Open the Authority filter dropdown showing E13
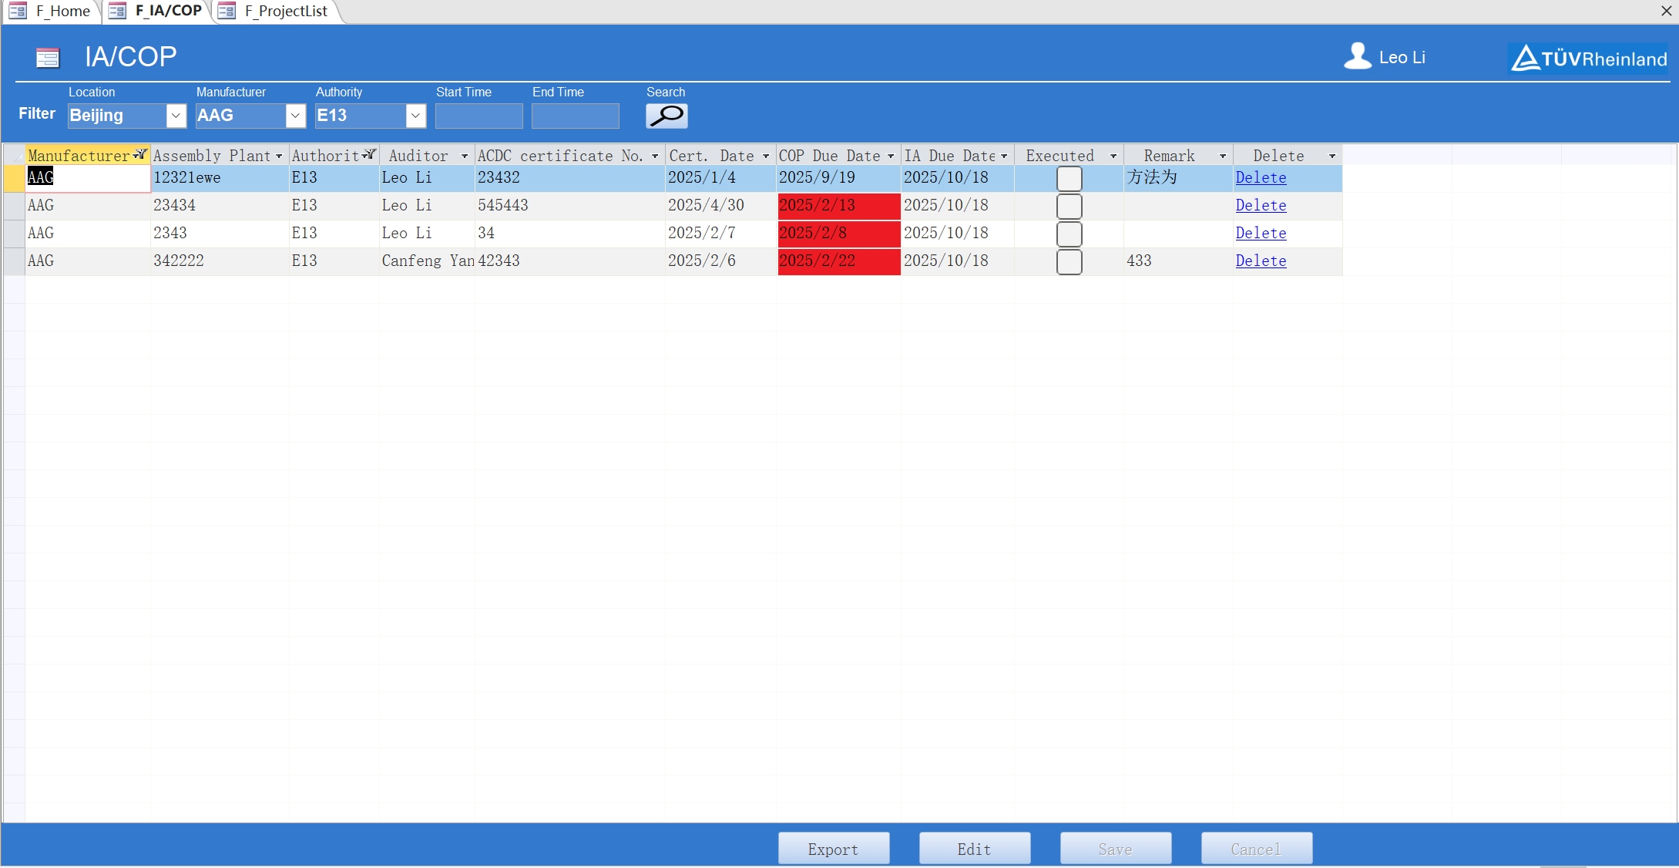 416,116
